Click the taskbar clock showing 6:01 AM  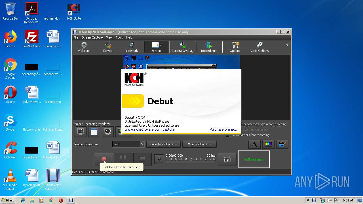(x=349, y=200)
